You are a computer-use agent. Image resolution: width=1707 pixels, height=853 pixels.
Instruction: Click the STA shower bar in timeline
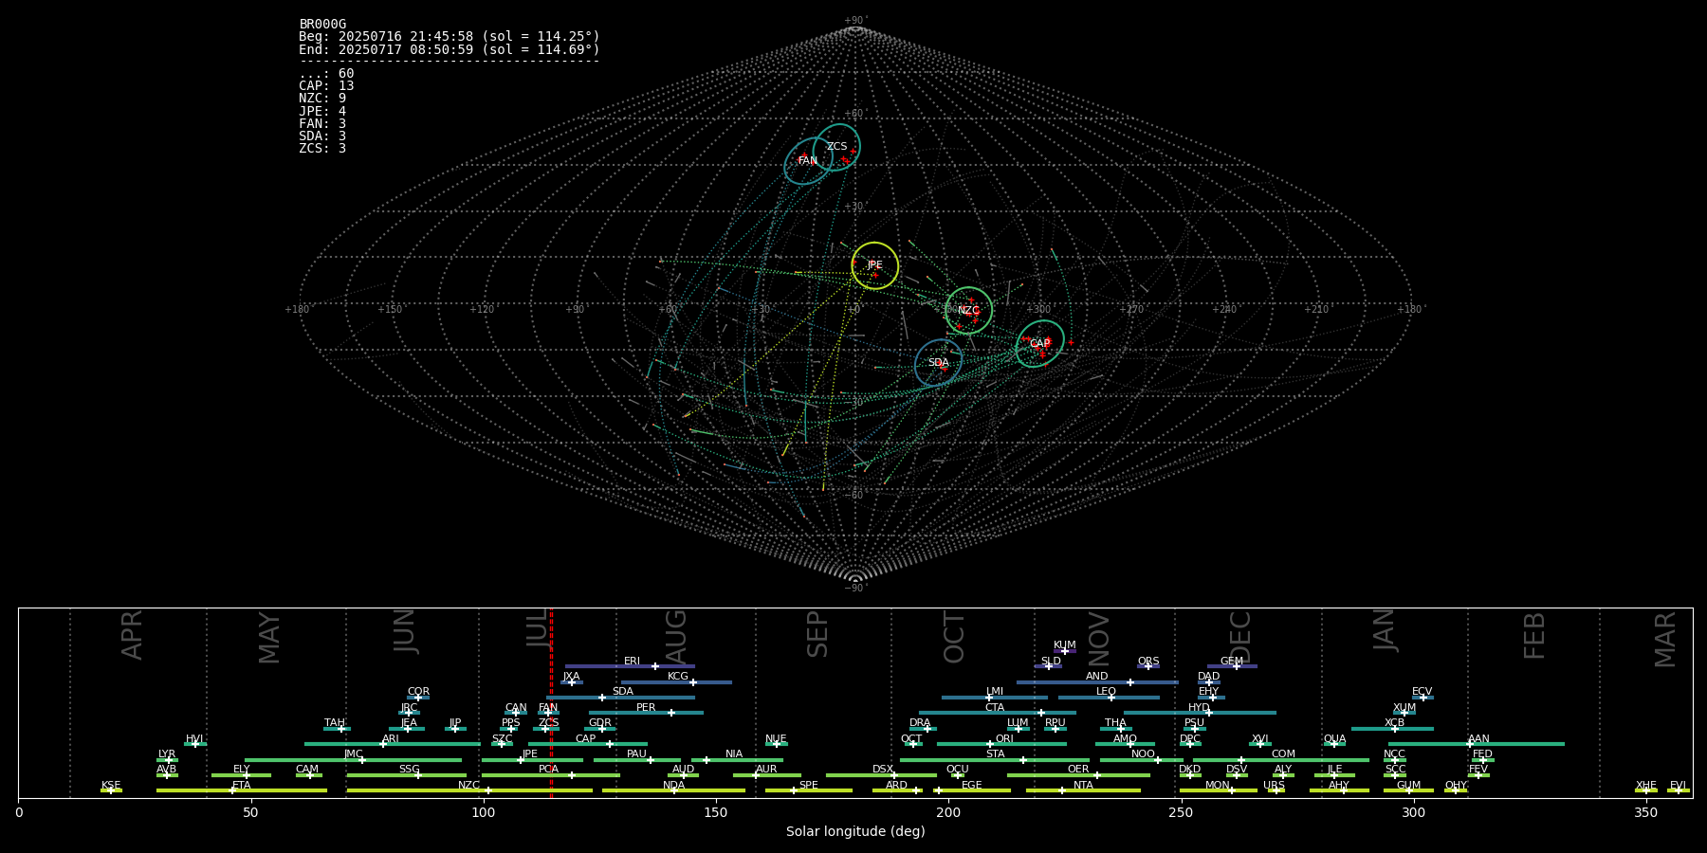pos(995,759)
